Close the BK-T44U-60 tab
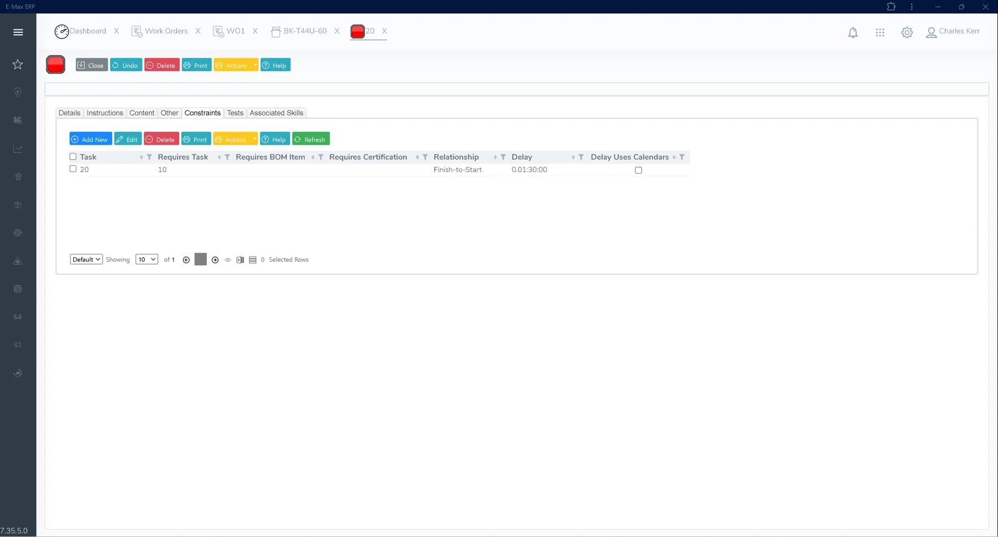The width and height of the screenshot is (998, 537). 337,31
